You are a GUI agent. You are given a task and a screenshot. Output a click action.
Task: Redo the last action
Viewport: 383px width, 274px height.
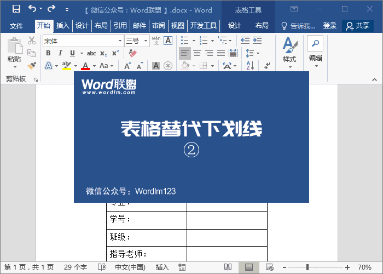coord(51,9)
